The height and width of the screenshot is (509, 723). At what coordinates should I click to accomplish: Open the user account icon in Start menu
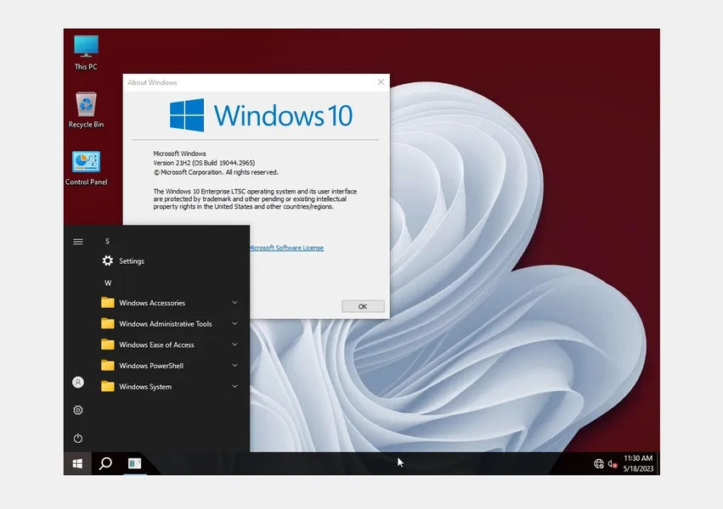(x=78, y=382)
